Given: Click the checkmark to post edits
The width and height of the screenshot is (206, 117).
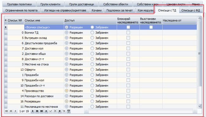Looking at the screenshot, I should 51,111.
